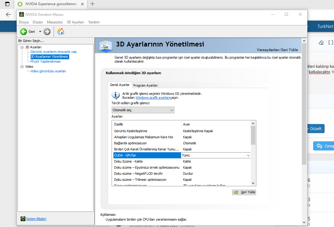Open back history dropdown arrow beside Geri
The image size is (334, 227).
[x=40, y=32]
